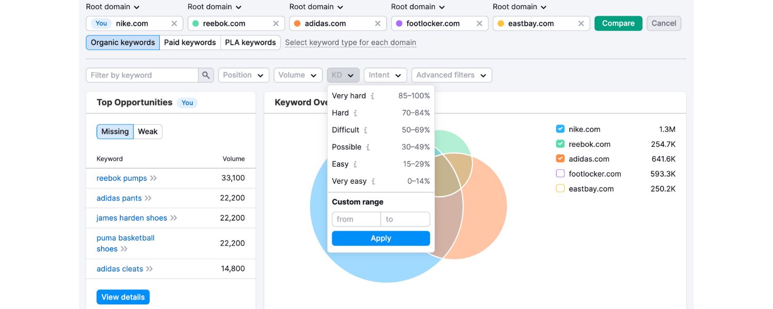Remove adidas.com domain via X icon

pos(378,24)
